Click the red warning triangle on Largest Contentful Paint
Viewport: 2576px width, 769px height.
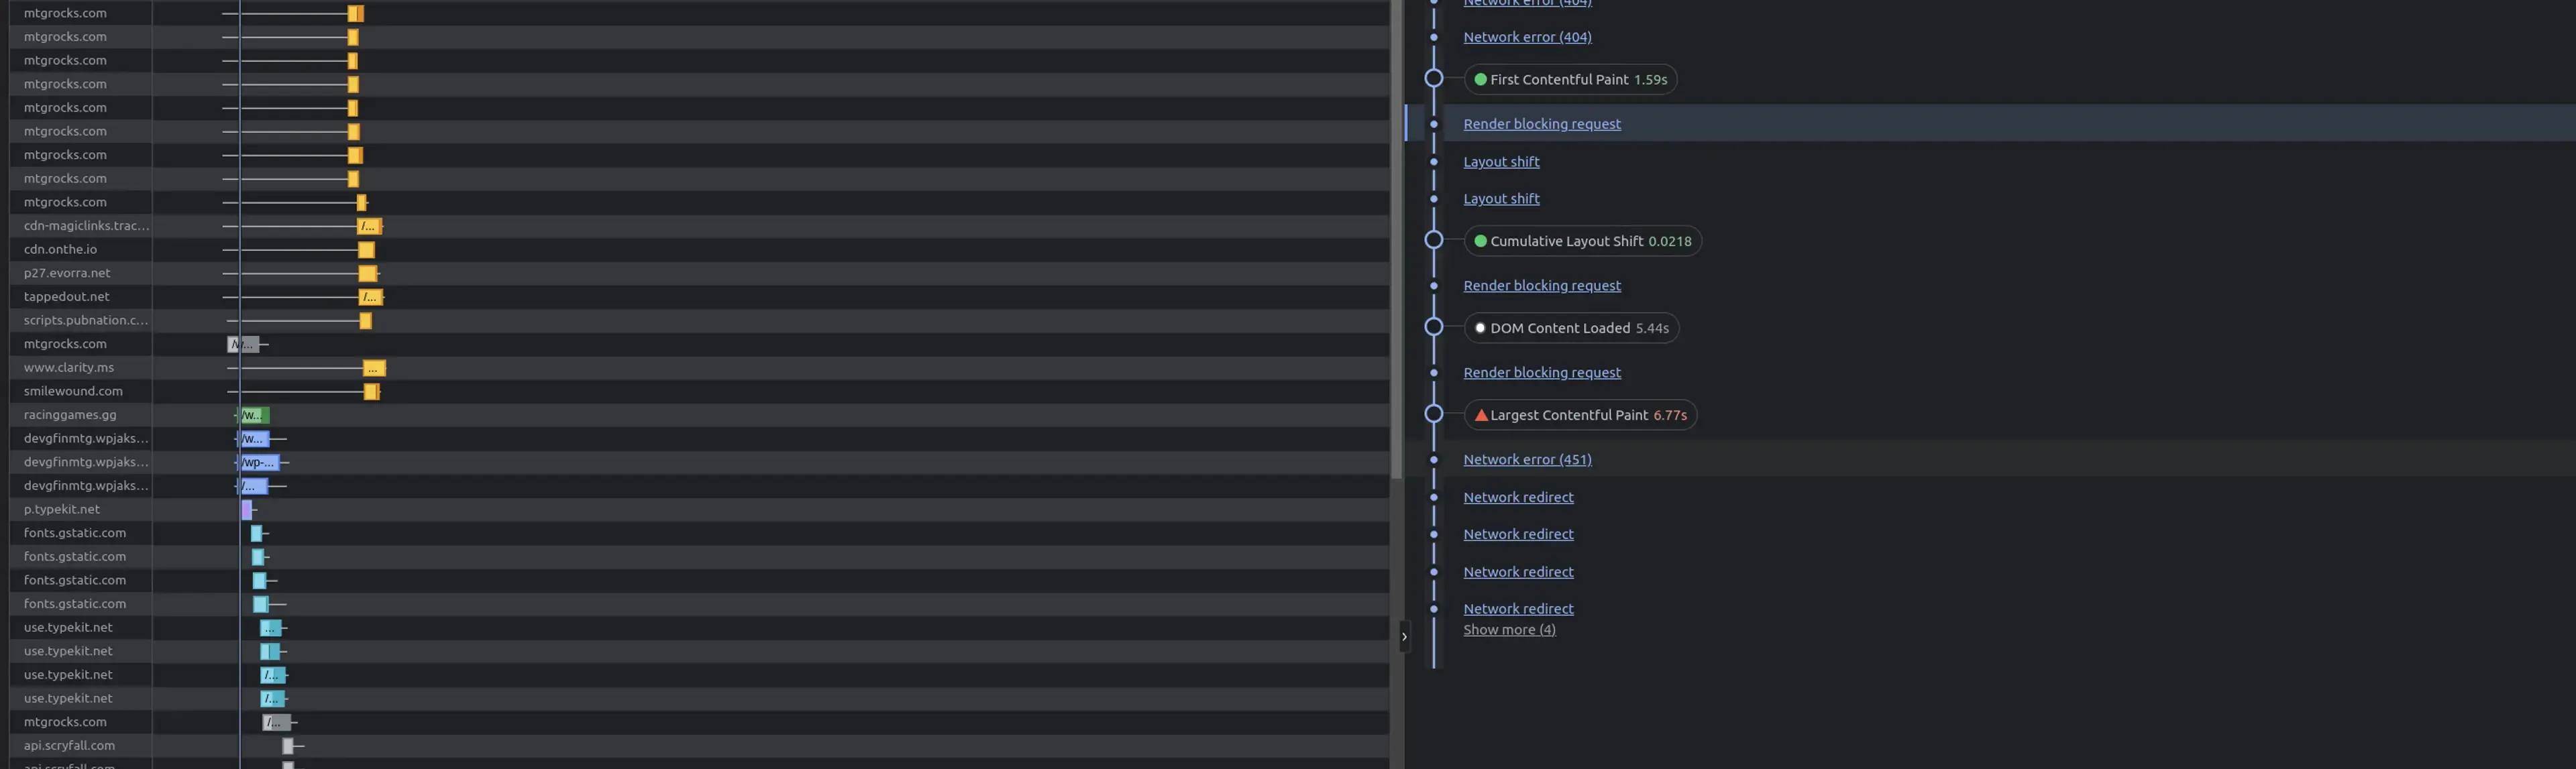[x=1481, y=415]
